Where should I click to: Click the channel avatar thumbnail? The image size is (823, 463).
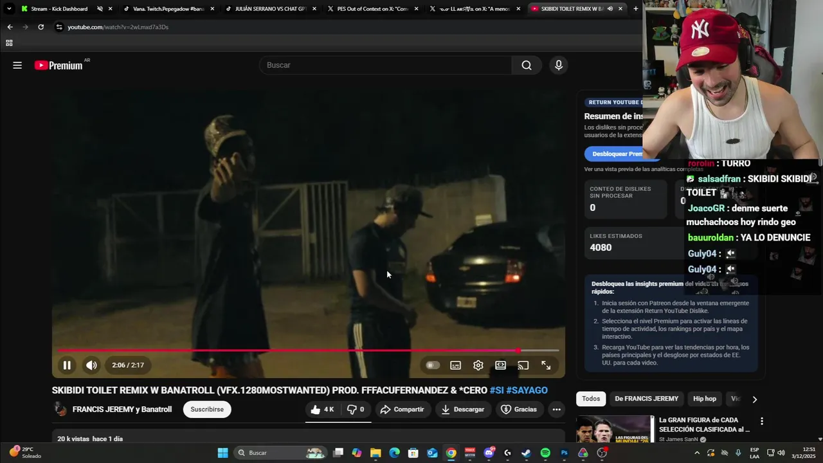click(60, 409)
